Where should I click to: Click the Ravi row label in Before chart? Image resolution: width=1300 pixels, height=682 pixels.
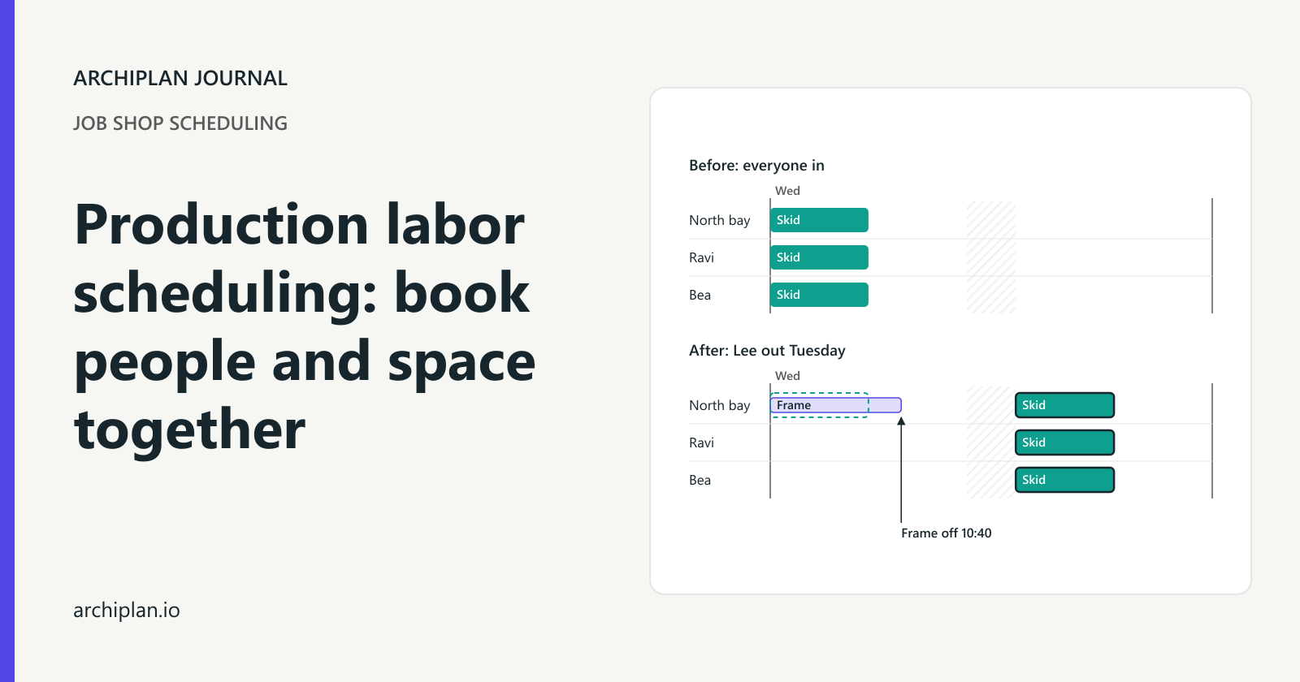[x=701, y=257]
